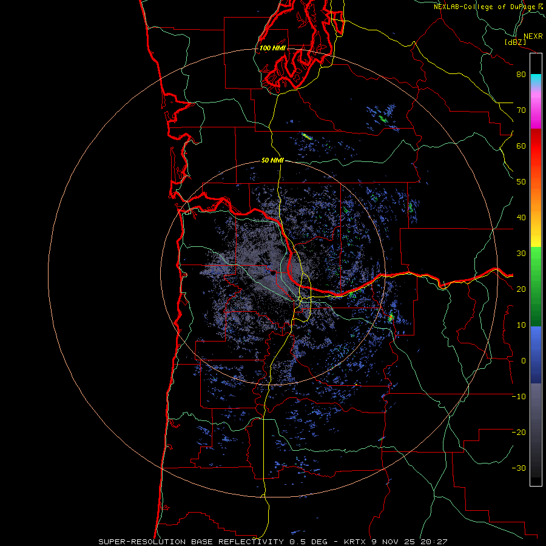Image resolution: width=546 pixels, height=546 pixels.
Task: Click the [dBZ] units label
Action: coord(515,42)
